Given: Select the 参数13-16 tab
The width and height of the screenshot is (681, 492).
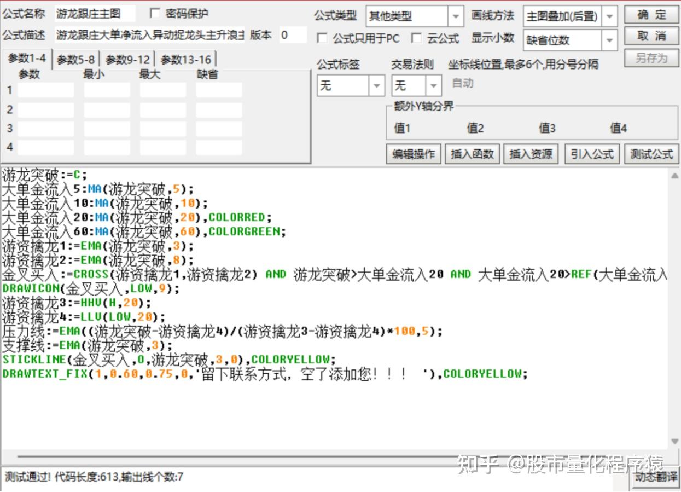Looking at the screenshot, I should [x=186, y=60].
